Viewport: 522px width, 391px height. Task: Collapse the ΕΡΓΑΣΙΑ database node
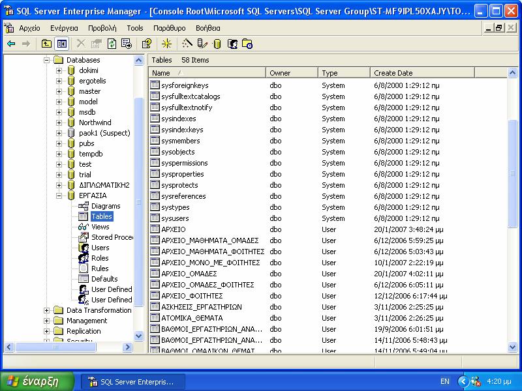pos(59,195)
